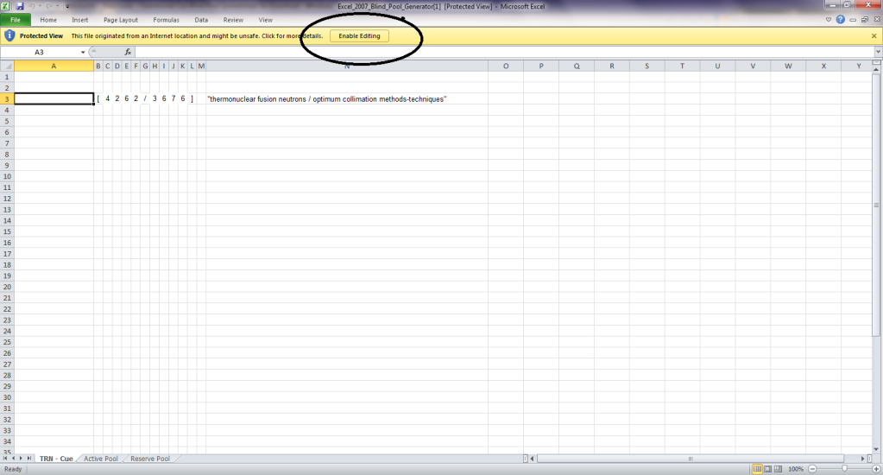
Task: Select column N header
Action: 347,66
